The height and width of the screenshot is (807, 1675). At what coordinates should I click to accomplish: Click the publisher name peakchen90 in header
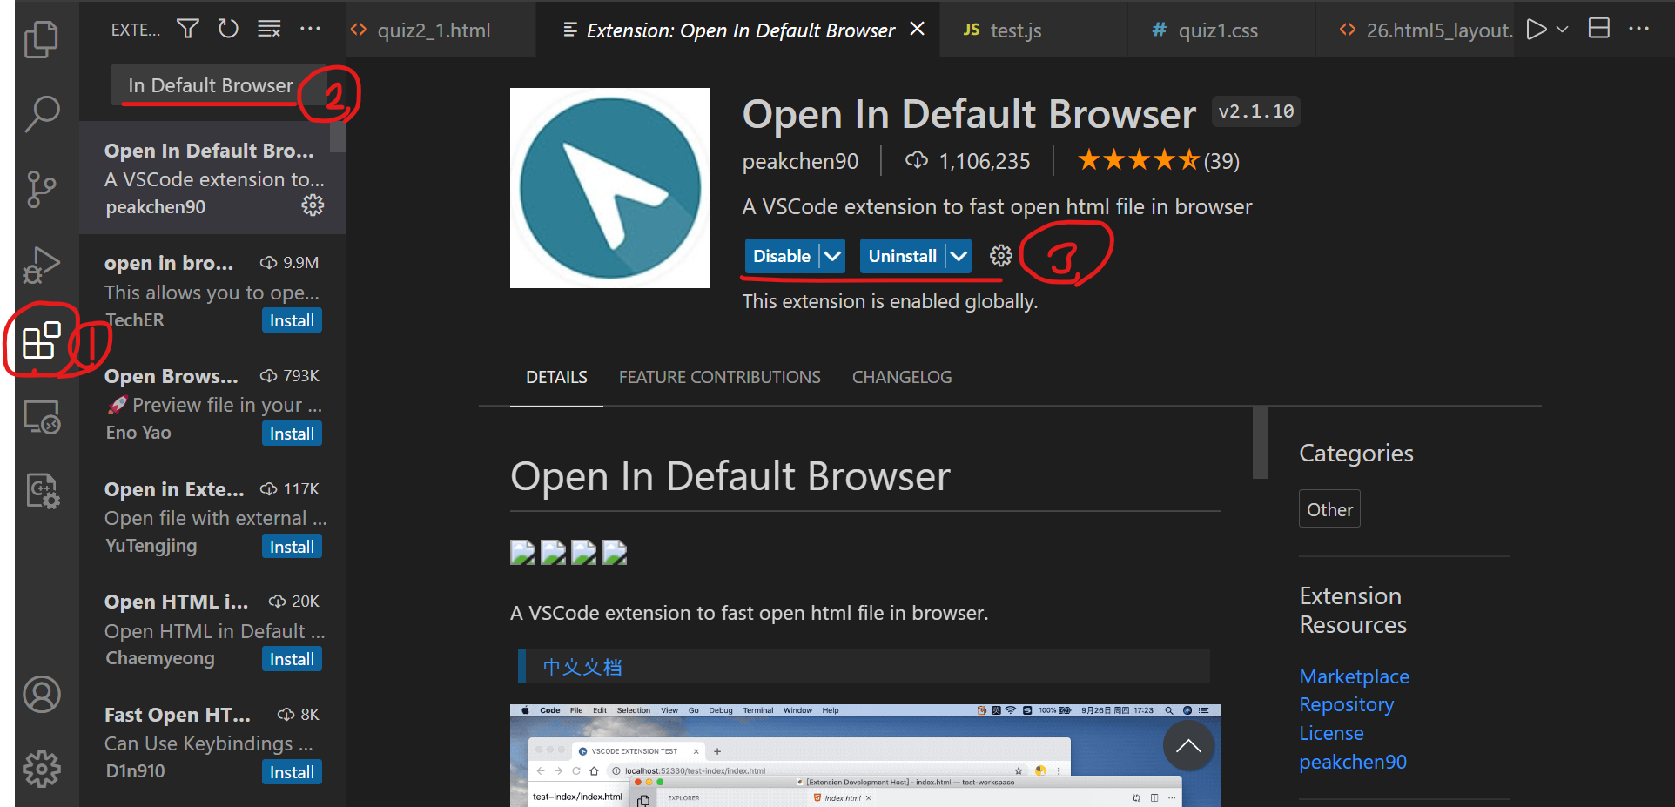point(800,161)
